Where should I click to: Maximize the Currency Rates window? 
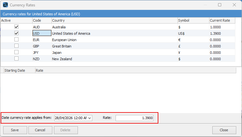(220, 5)
